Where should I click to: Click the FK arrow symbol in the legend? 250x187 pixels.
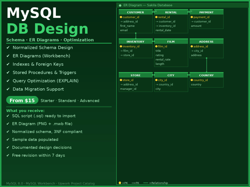[132, 183]
